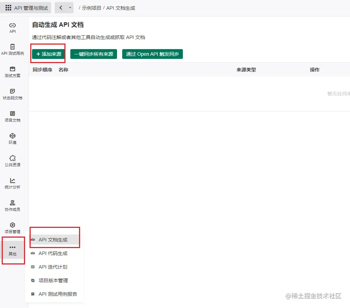Open 统计分析 from the sidebar
Image resolution: width=350 pixels, height=308 pixels.
click(x=13, y=183)
